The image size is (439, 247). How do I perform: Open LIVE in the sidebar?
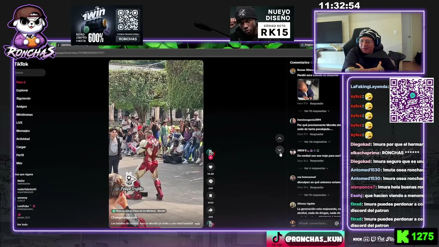(x=19, y=123)
